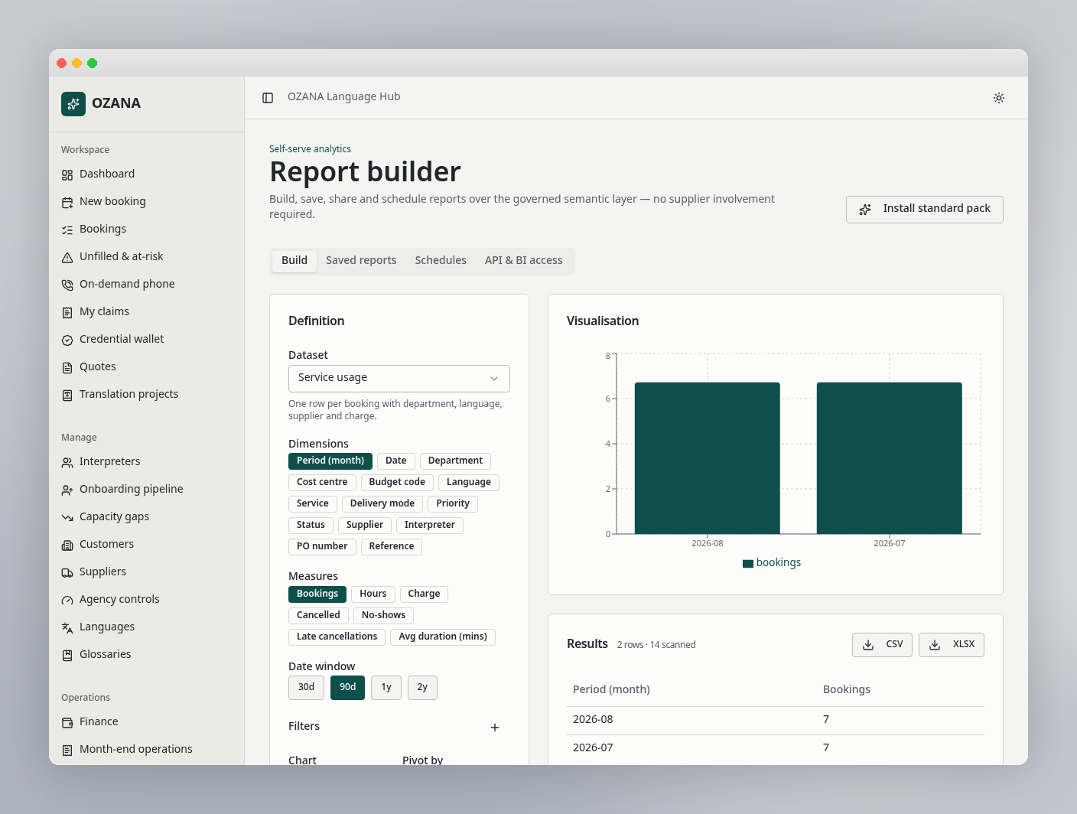Export results as CSV
This screenshot has height=814, width=1077.
[x=882, y=645]
